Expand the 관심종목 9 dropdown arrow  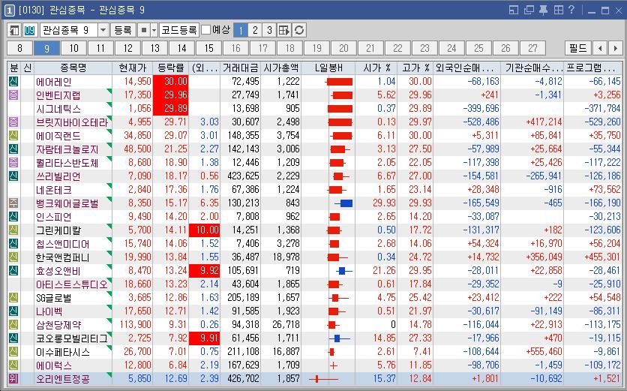coord(103,30)
